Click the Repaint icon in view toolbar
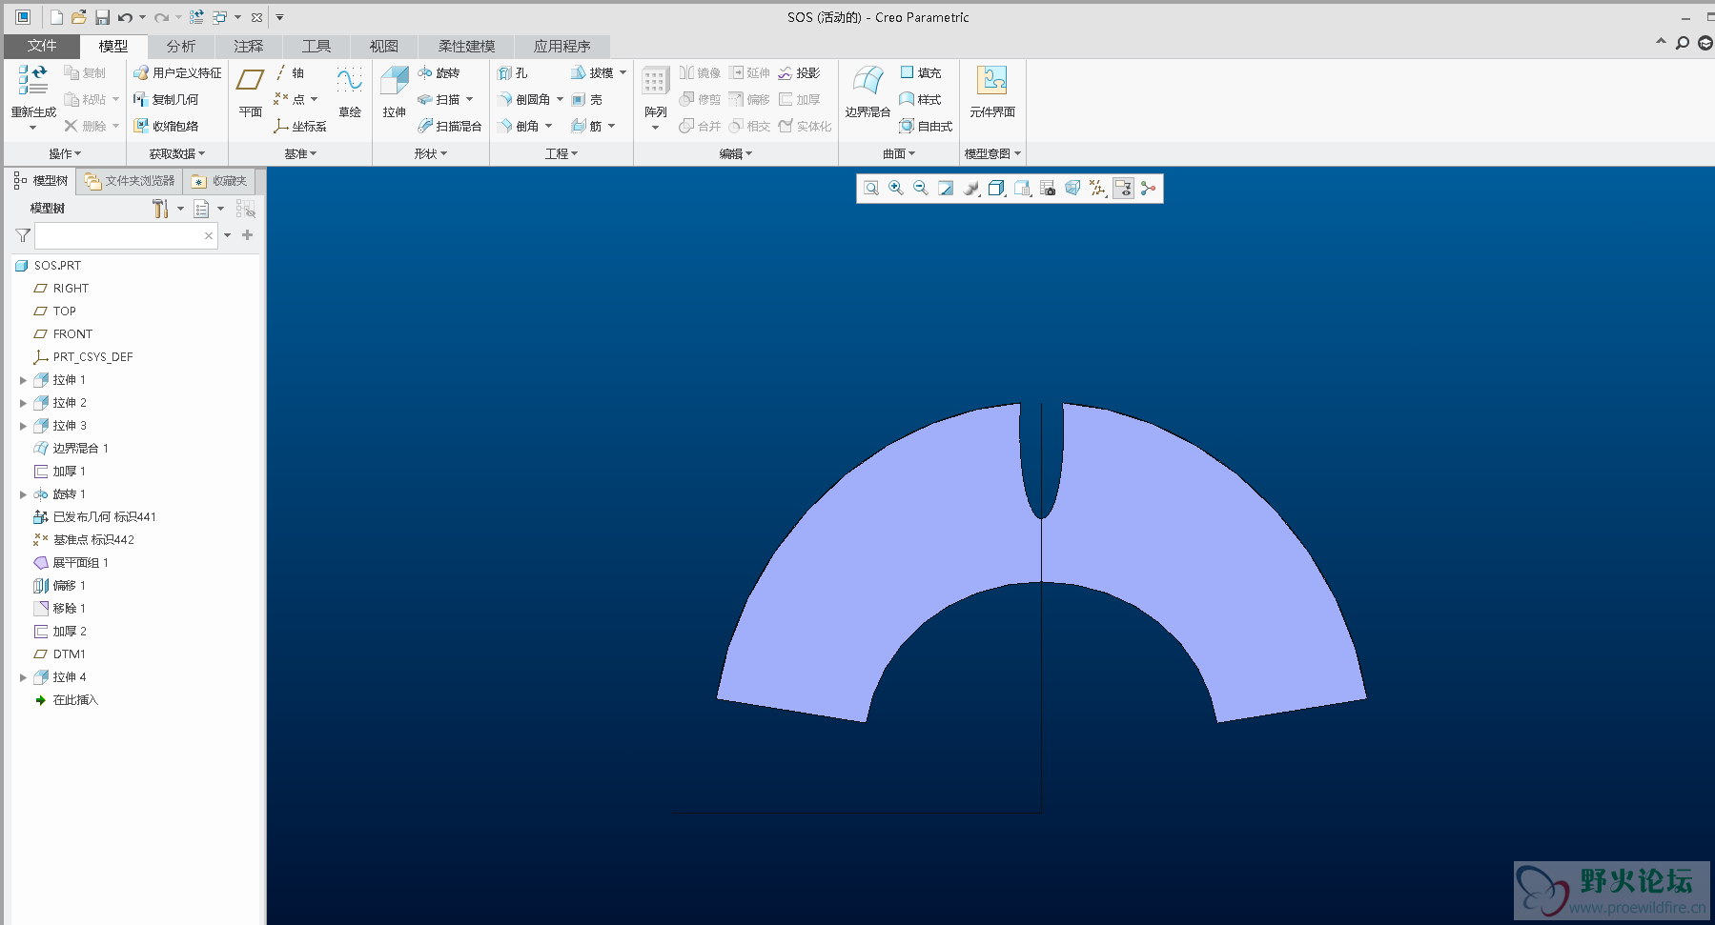The height and width of the screenshot is (925, 1715). tap(946, 189)
